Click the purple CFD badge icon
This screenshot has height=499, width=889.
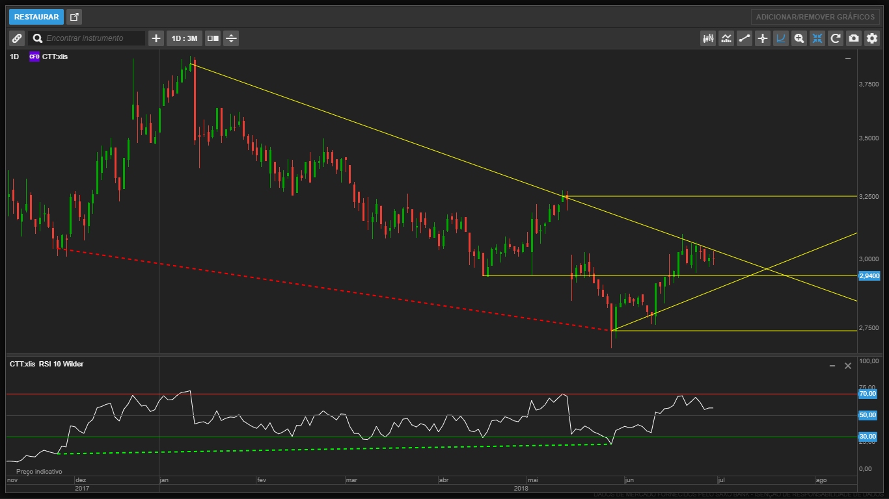(34, 57)
